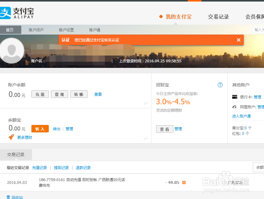The width and height of the screenshot is (264, 199).
Task: Open 我的支付宝 top navigation
Action: click(x=179, y=17)
